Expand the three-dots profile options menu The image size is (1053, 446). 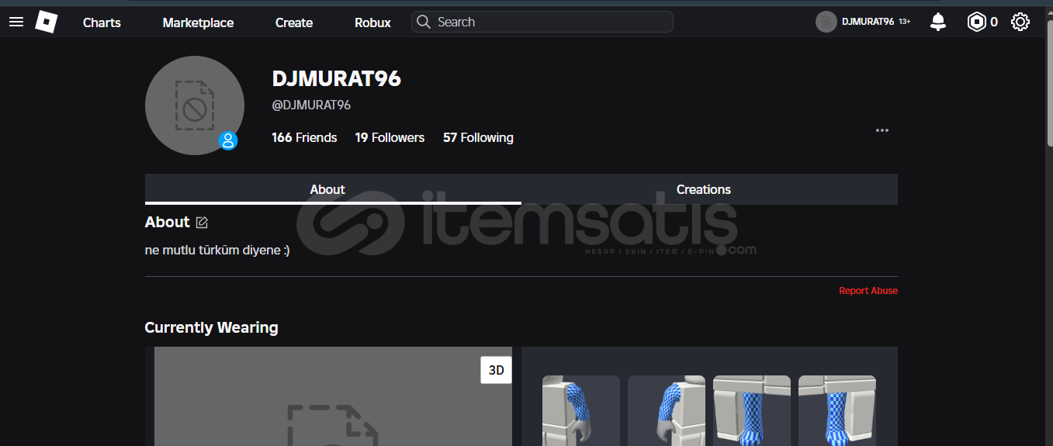(x=882, y=130)
